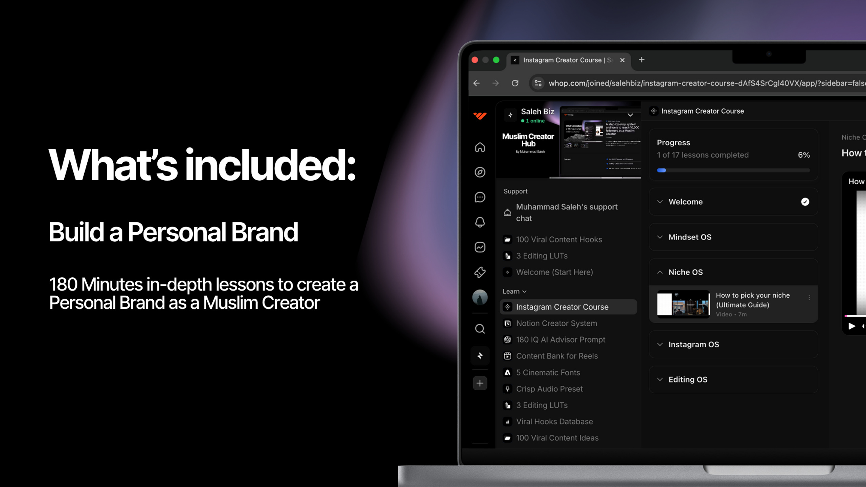Open Viral Hooks Database
Screen dimensions: 866x487
(x=568, y=422)
